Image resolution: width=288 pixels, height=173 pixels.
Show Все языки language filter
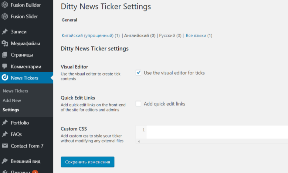(x=196, y=35)
